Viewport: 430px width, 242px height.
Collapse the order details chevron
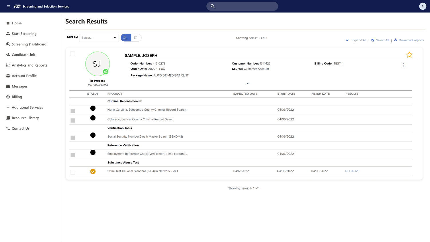pyautogui.click(x=248, y=83)
